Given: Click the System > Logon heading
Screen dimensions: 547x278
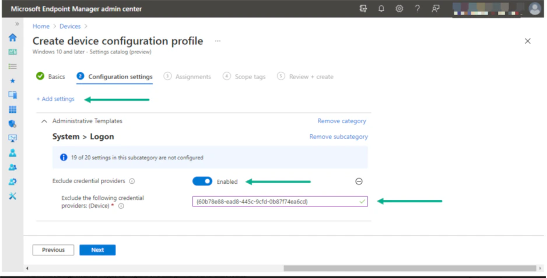Looking at the screenshot, I should coord(83,137).
